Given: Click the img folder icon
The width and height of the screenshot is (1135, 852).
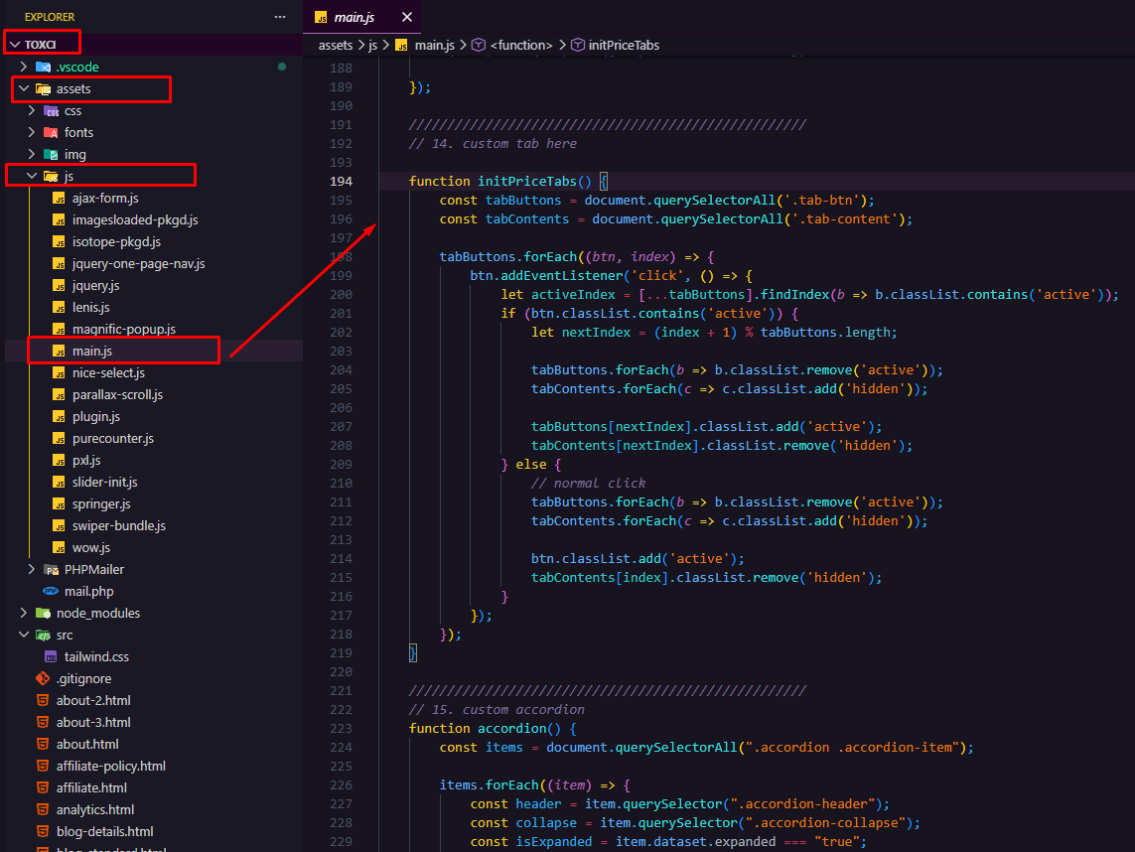Looking at the screenshot, I should click(x=51, y=154).
